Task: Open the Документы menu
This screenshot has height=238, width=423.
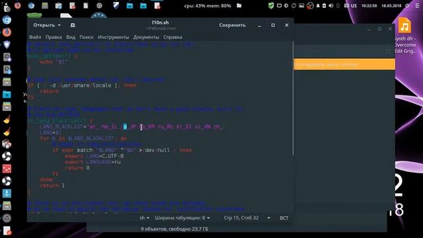Action: (146, 37)
